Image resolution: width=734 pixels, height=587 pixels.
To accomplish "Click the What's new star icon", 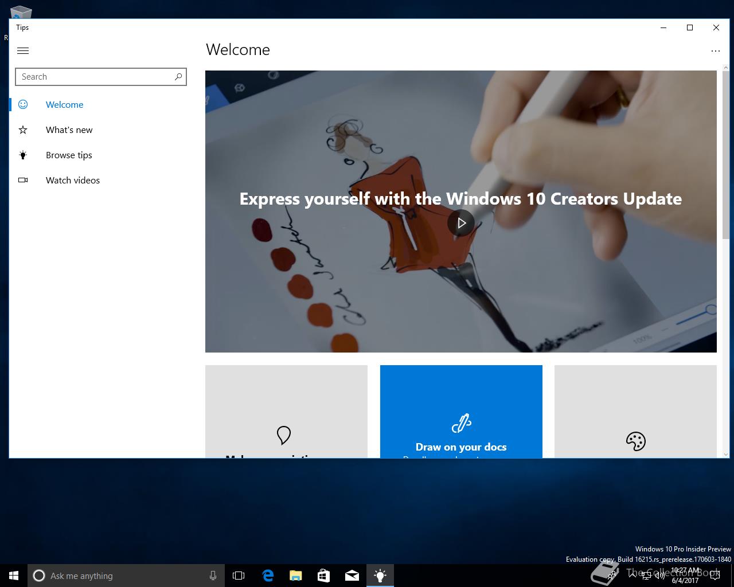I will coord(23,130).
